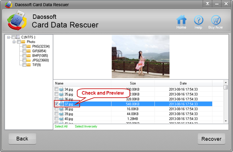Click the 16.00KB size cell
This screenshot has width=233, height=152.
coord(133,109)
